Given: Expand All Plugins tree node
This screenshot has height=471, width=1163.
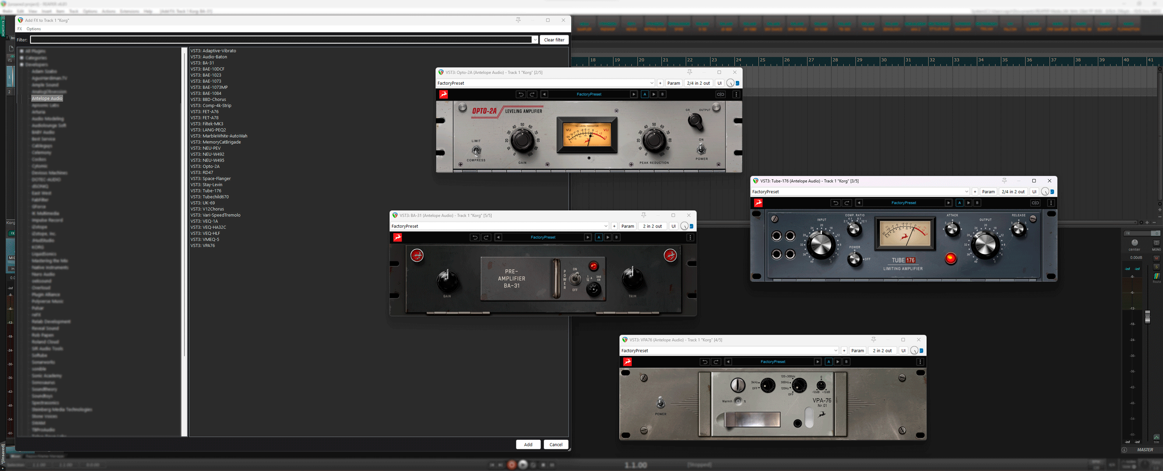Looking at the screenshot, I should click(x=22, y=51).
